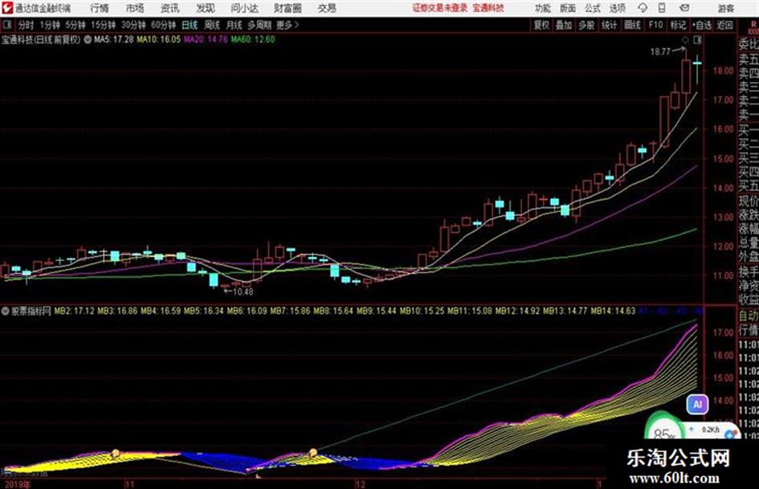Toggle the right panel layout icon

coord(697,39)
